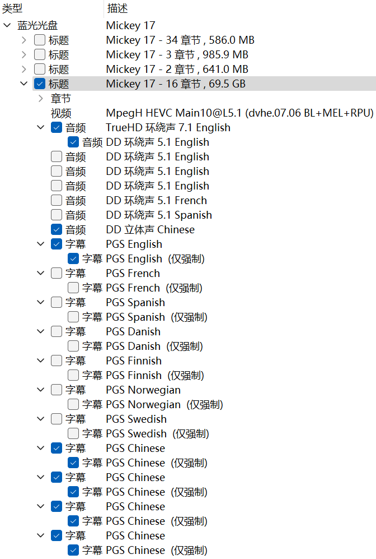Check the PGS Norwegian subtitle checkbox

point(56,390)
